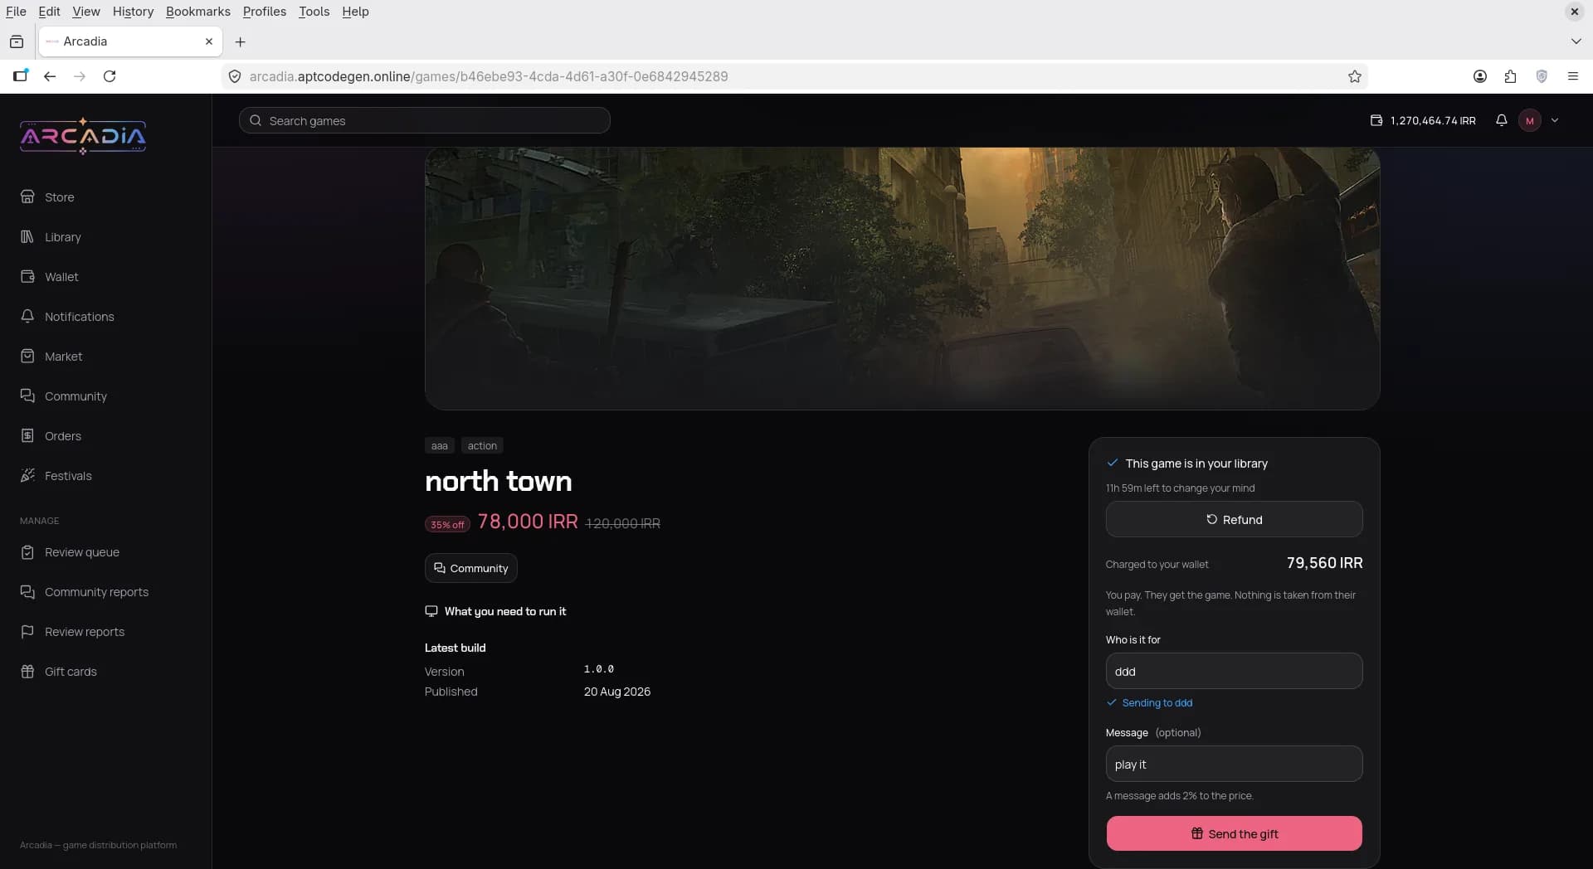Open a new browser tab
The width and height of the screenshot is (1593, 869).
[x=241, y=41]
